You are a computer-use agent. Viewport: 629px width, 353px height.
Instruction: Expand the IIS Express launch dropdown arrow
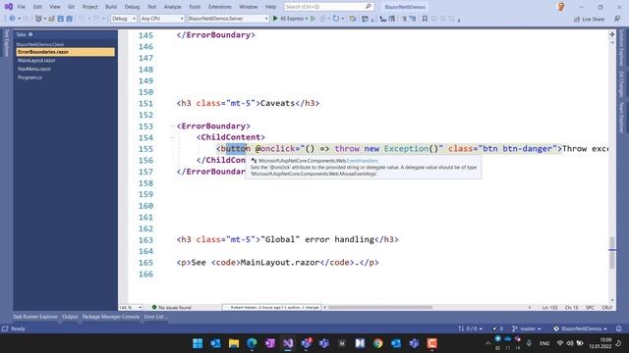point(307,19)
